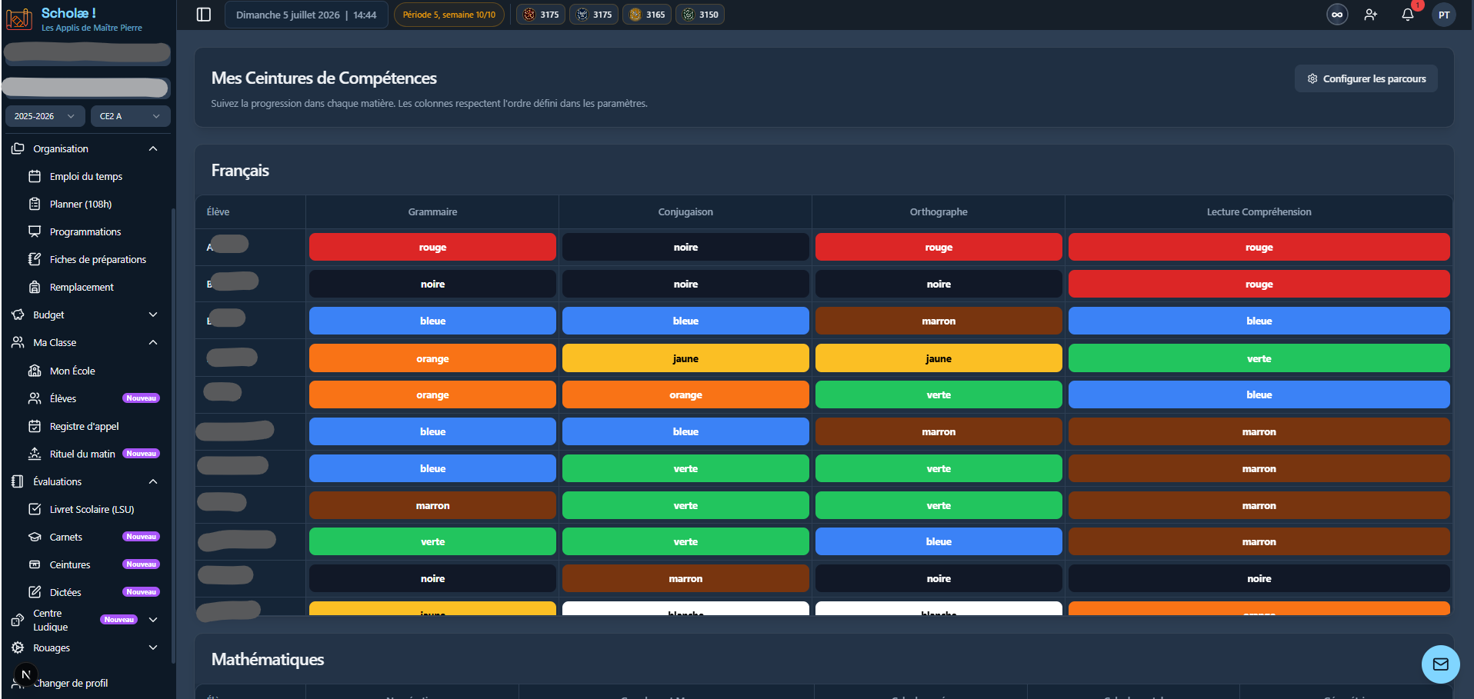Click the add user icon
The image size is (1474, 699).
(x=1371, y=15)
